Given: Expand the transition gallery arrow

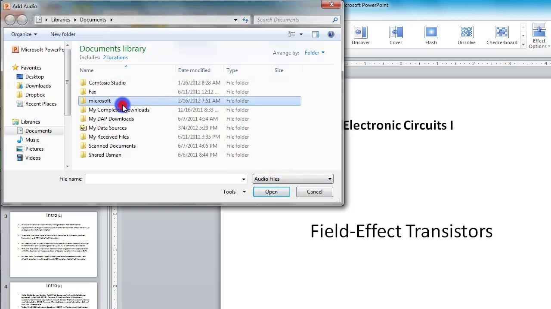Looking at the screenshot, I should pos(523,44).
